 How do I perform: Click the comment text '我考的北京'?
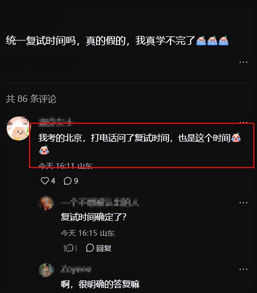click(x=60, y=138)
